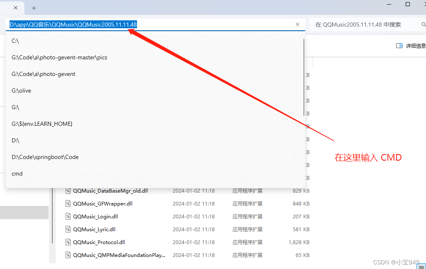Use the navigation pane scrollbar
This screenshot has height=269, width=426.
point(52,215)
